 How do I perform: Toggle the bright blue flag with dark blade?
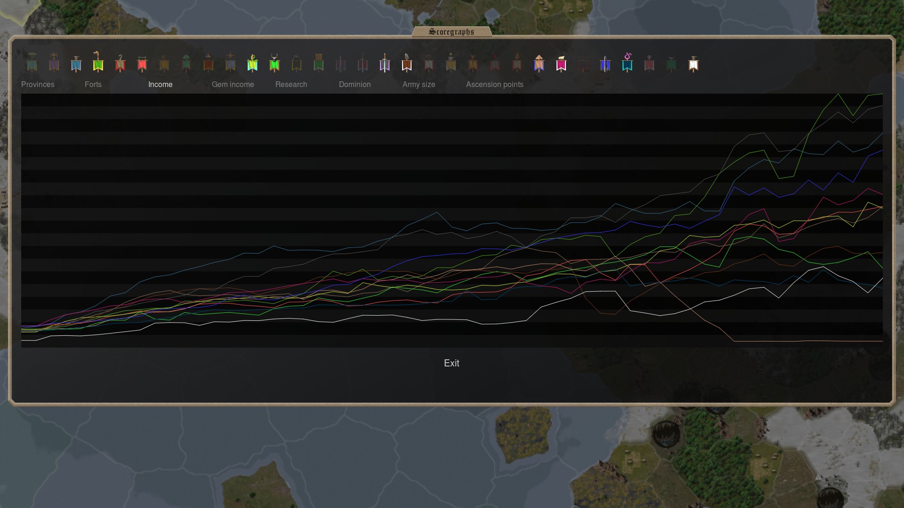tap(605, 63)
